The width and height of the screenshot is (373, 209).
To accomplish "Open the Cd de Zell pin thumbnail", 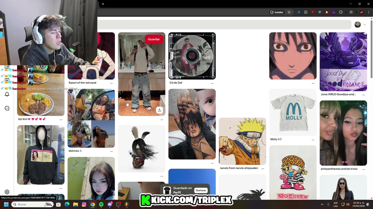I will coord(192,56).
